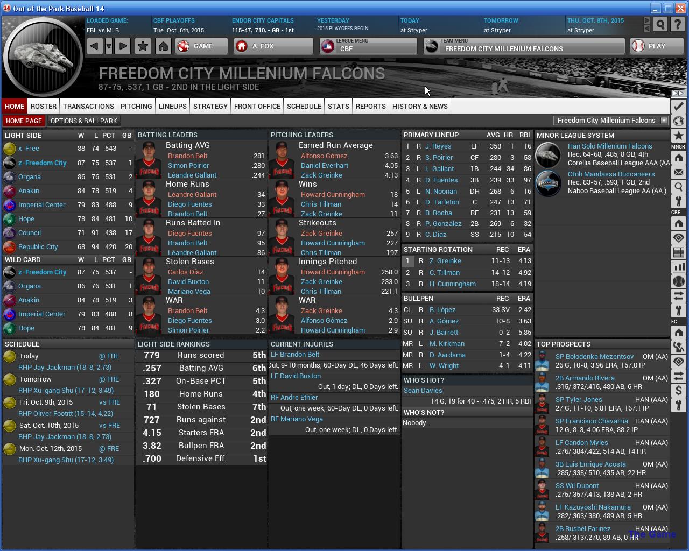Open the A. FOX manager menu
The width and height of the screenshot is (689, 551).
click(273, 46)
